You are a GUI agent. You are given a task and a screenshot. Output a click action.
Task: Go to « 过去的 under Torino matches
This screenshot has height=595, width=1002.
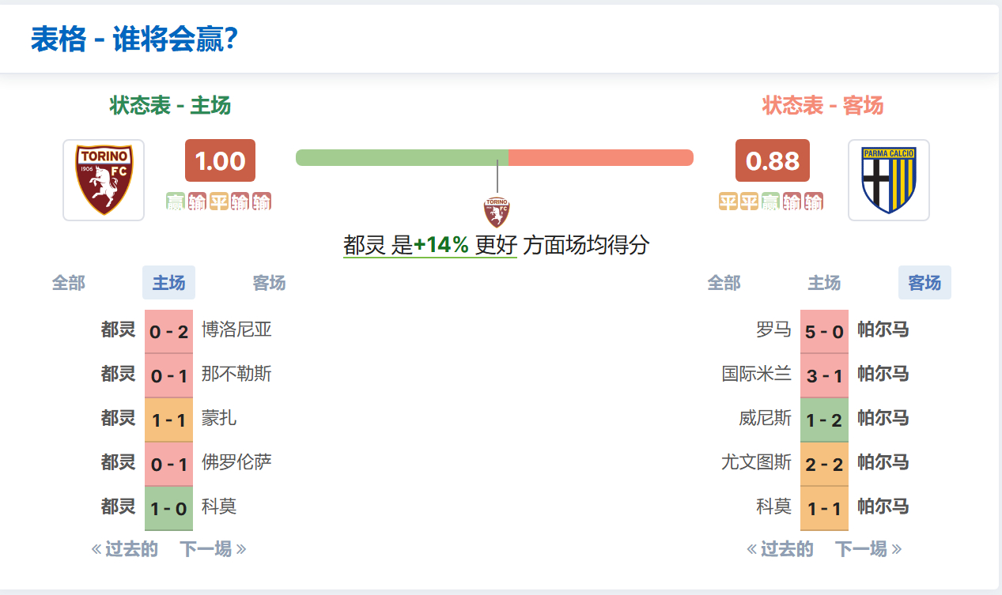pos(125,549)
